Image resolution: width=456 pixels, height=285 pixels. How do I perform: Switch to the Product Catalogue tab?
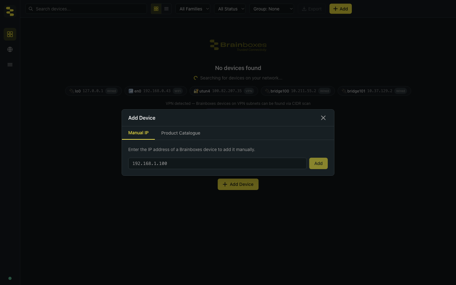[181, 133]
